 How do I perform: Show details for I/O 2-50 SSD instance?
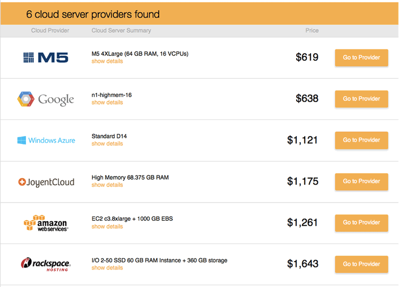coord(107,268)
